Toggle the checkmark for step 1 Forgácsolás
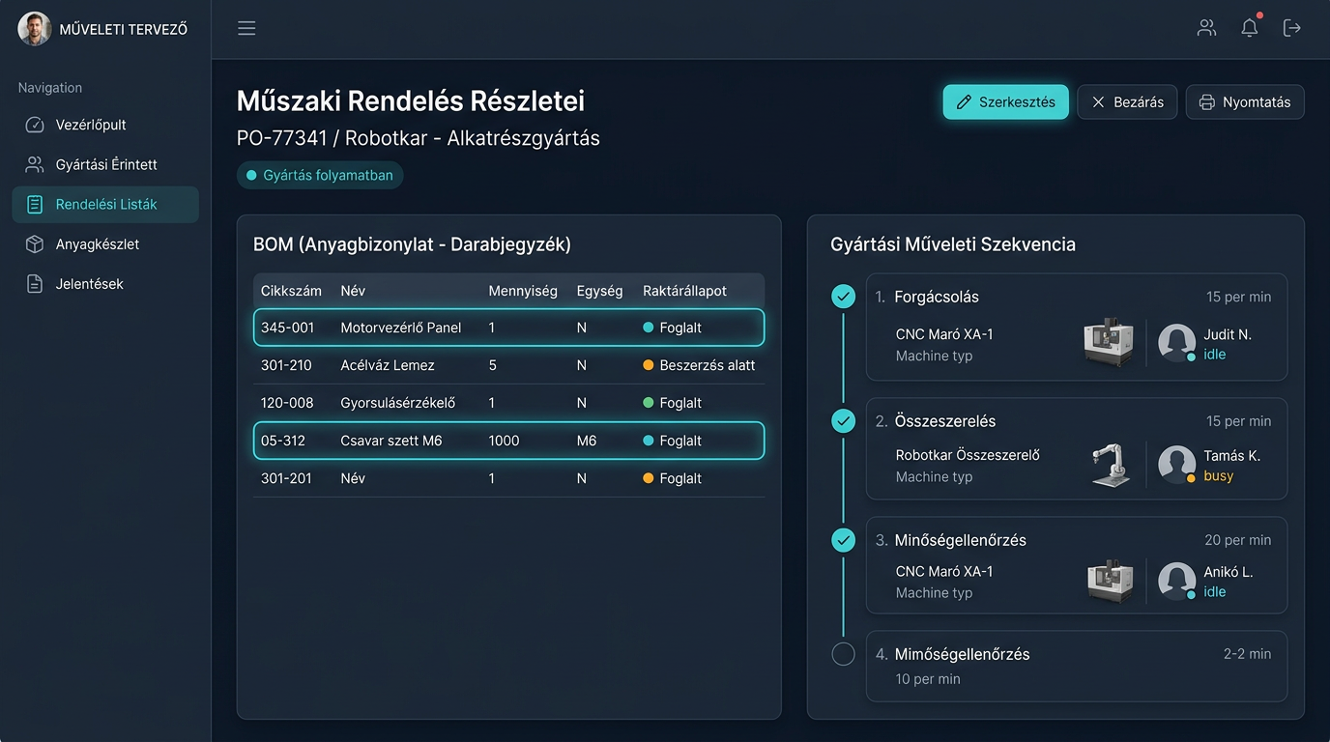This screenshot has height=742, width=1330. (844, 297)
